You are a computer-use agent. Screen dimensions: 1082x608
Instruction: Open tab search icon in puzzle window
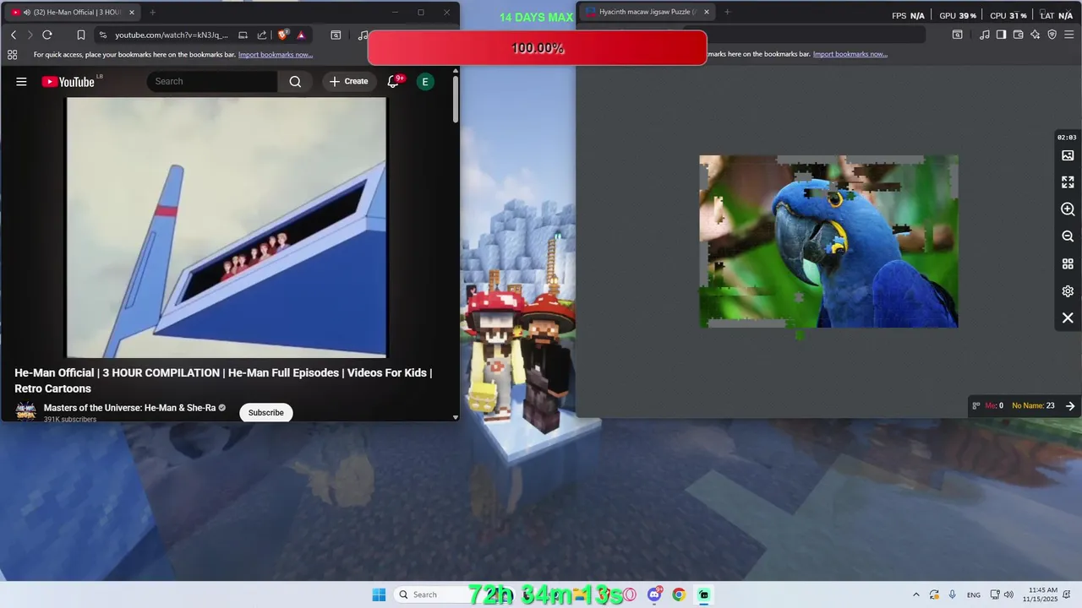pyautogui.click(x=957, y=35)
